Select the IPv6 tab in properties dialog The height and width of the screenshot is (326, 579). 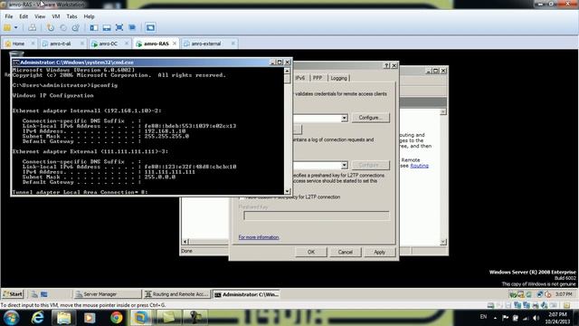[x=300, y=78]
